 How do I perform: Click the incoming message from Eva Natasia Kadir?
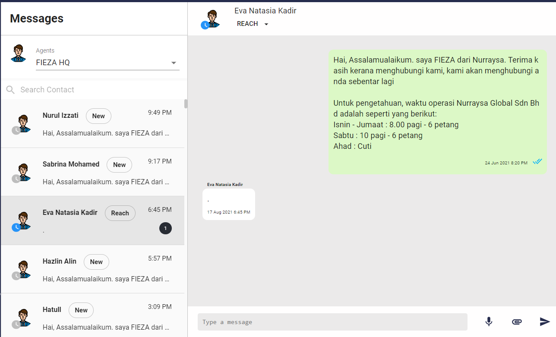coord(229,204)
